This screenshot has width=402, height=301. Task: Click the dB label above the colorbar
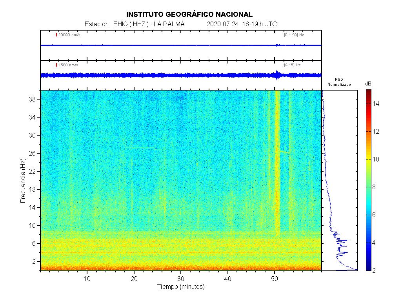coord(368,84)
